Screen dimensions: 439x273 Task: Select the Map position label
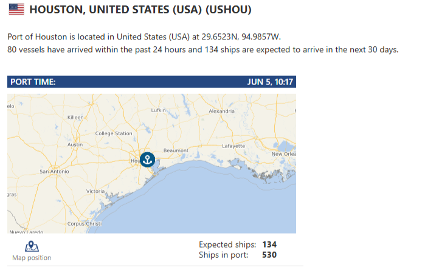(x=32, y=258)
